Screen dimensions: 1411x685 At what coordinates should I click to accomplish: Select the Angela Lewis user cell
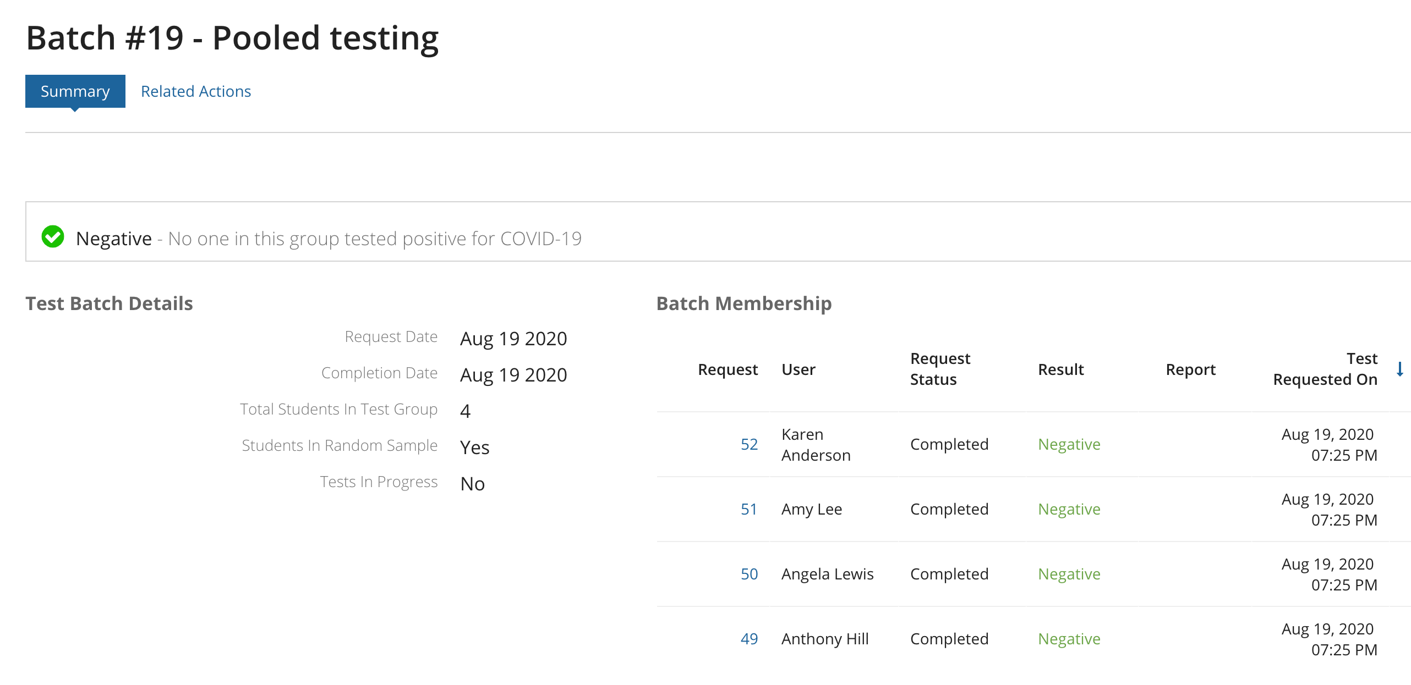[x=828, y=574]
